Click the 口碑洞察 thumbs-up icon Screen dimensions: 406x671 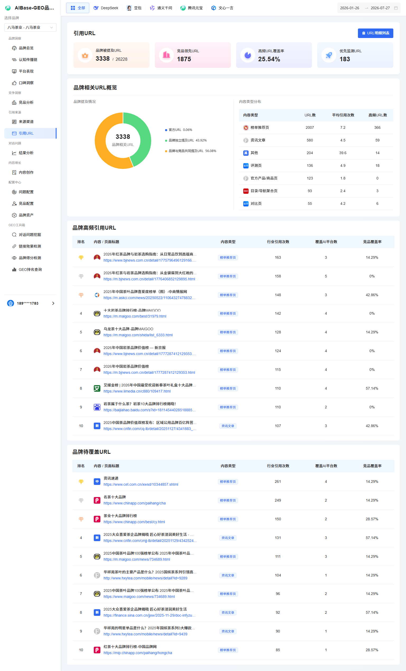tap(14, 83)
